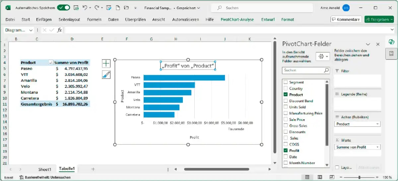Toggle Automatisches Speichern switch off
Image resolution: width=398 pixels, height=181 pixels.
tap(63, 8)
